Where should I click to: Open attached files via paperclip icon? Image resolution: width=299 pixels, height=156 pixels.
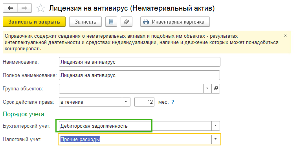coord(127,22)
